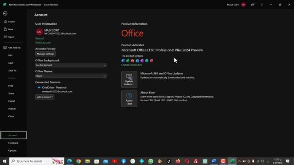Open YouTube from the taskbar
294x165 pixels.
115,161
